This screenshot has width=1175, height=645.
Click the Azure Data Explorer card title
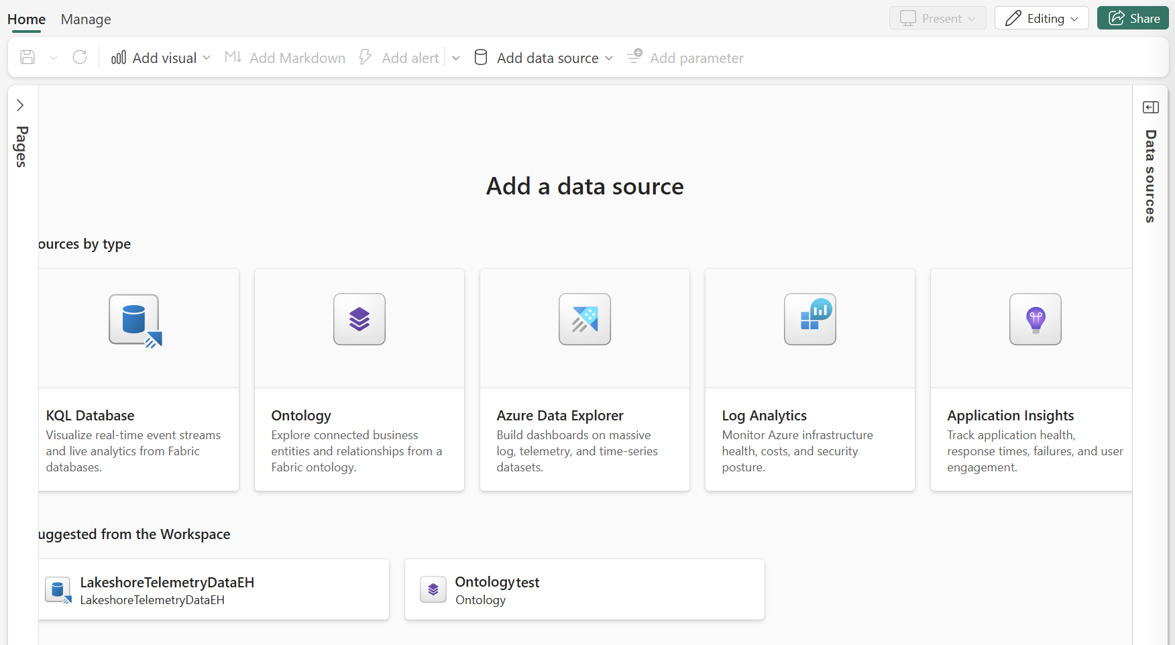tap(560, 416)
